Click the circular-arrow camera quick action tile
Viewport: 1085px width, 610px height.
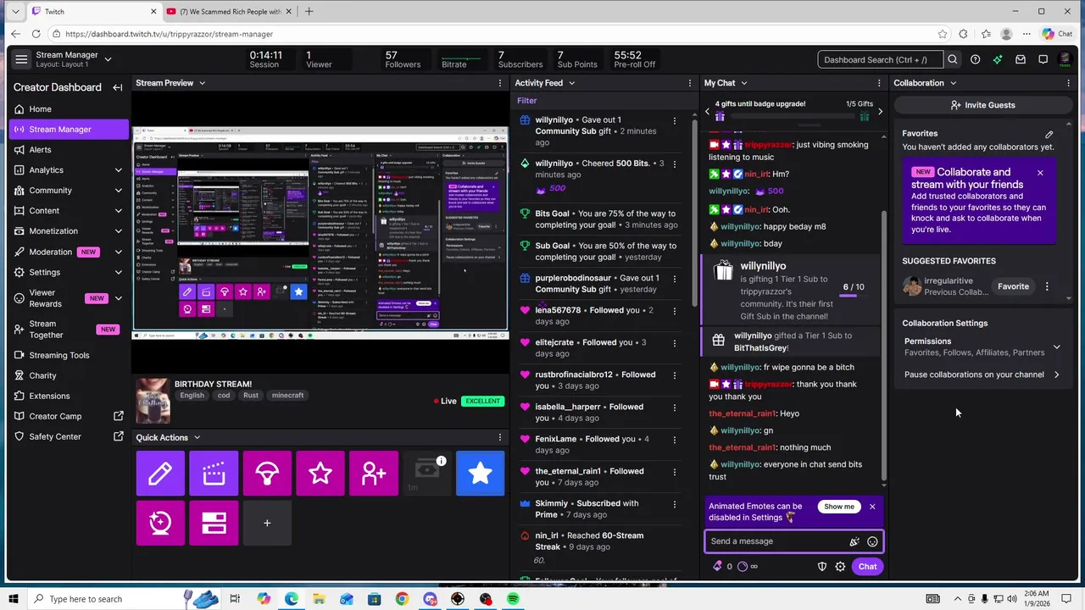click(x=160, y=523)
